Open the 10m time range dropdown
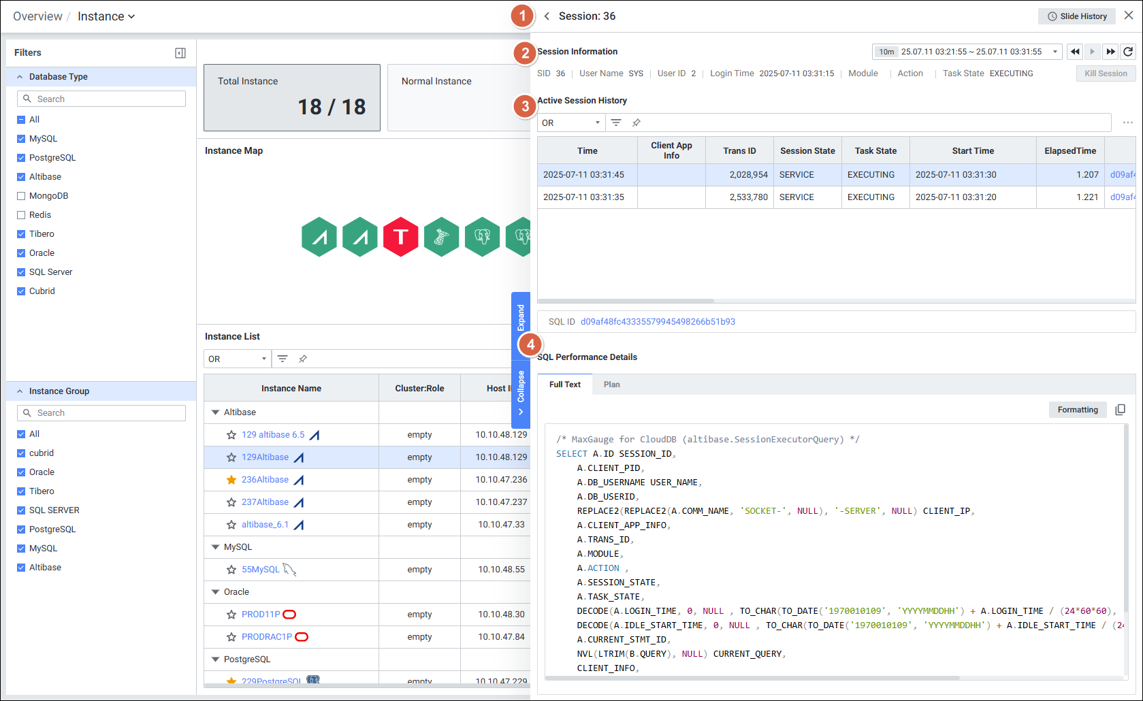The image size is (1143, 701). 967,52
